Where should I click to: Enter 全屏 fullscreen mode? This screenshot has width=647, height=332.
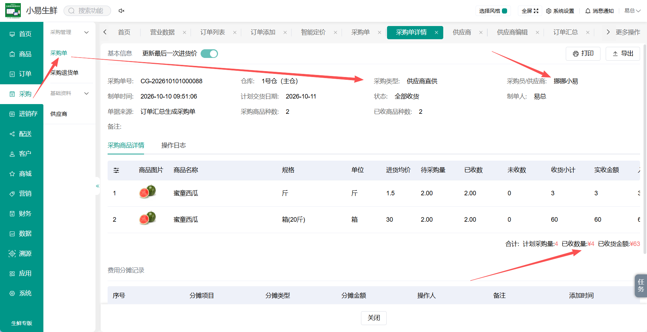pos(530,11)
